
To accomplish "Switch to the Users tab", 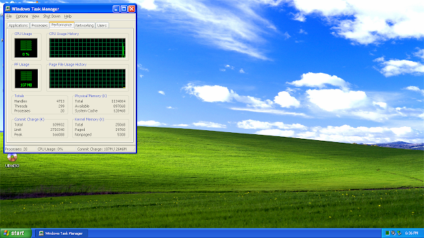I will (x=102, y=25).
